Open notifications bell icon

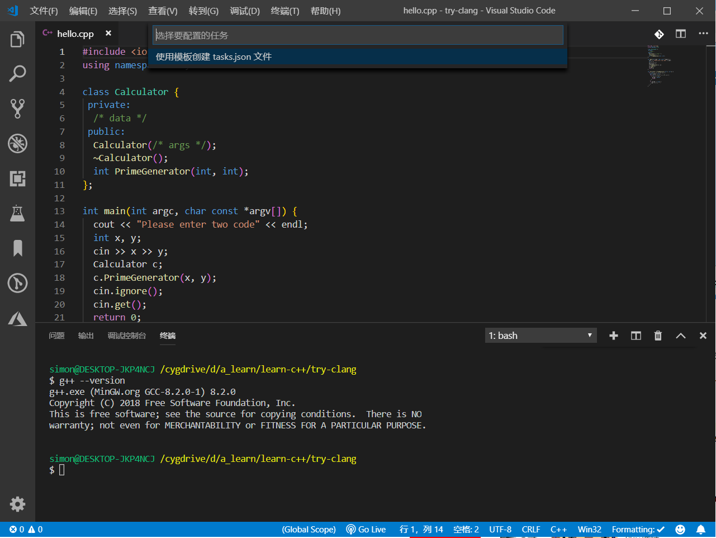click(701, 530)
